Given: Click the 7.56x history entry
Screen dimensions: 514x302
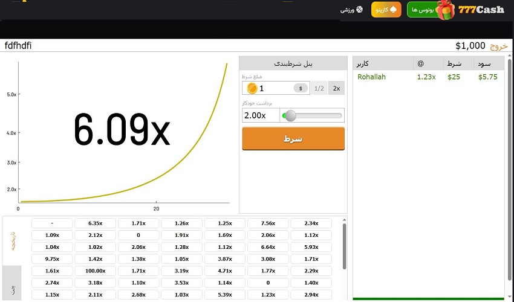Looking at the screenshot, I should pos(268,223).
